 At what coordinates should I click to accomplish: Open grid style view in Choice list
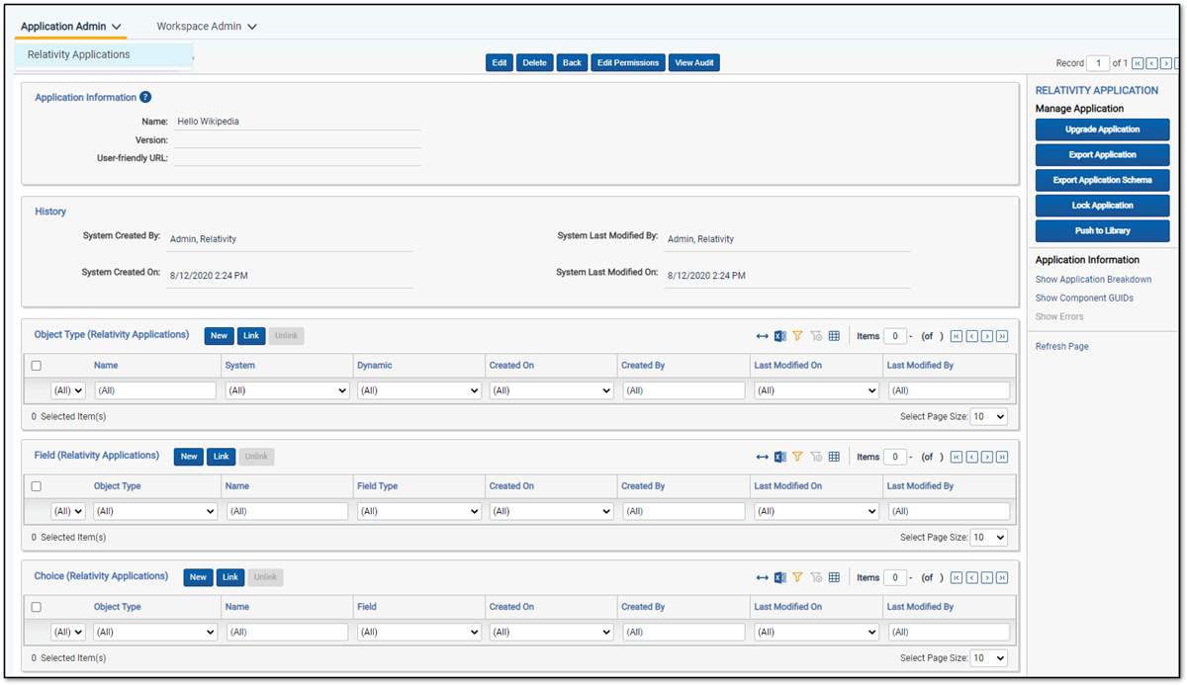[x=834, y=577]
